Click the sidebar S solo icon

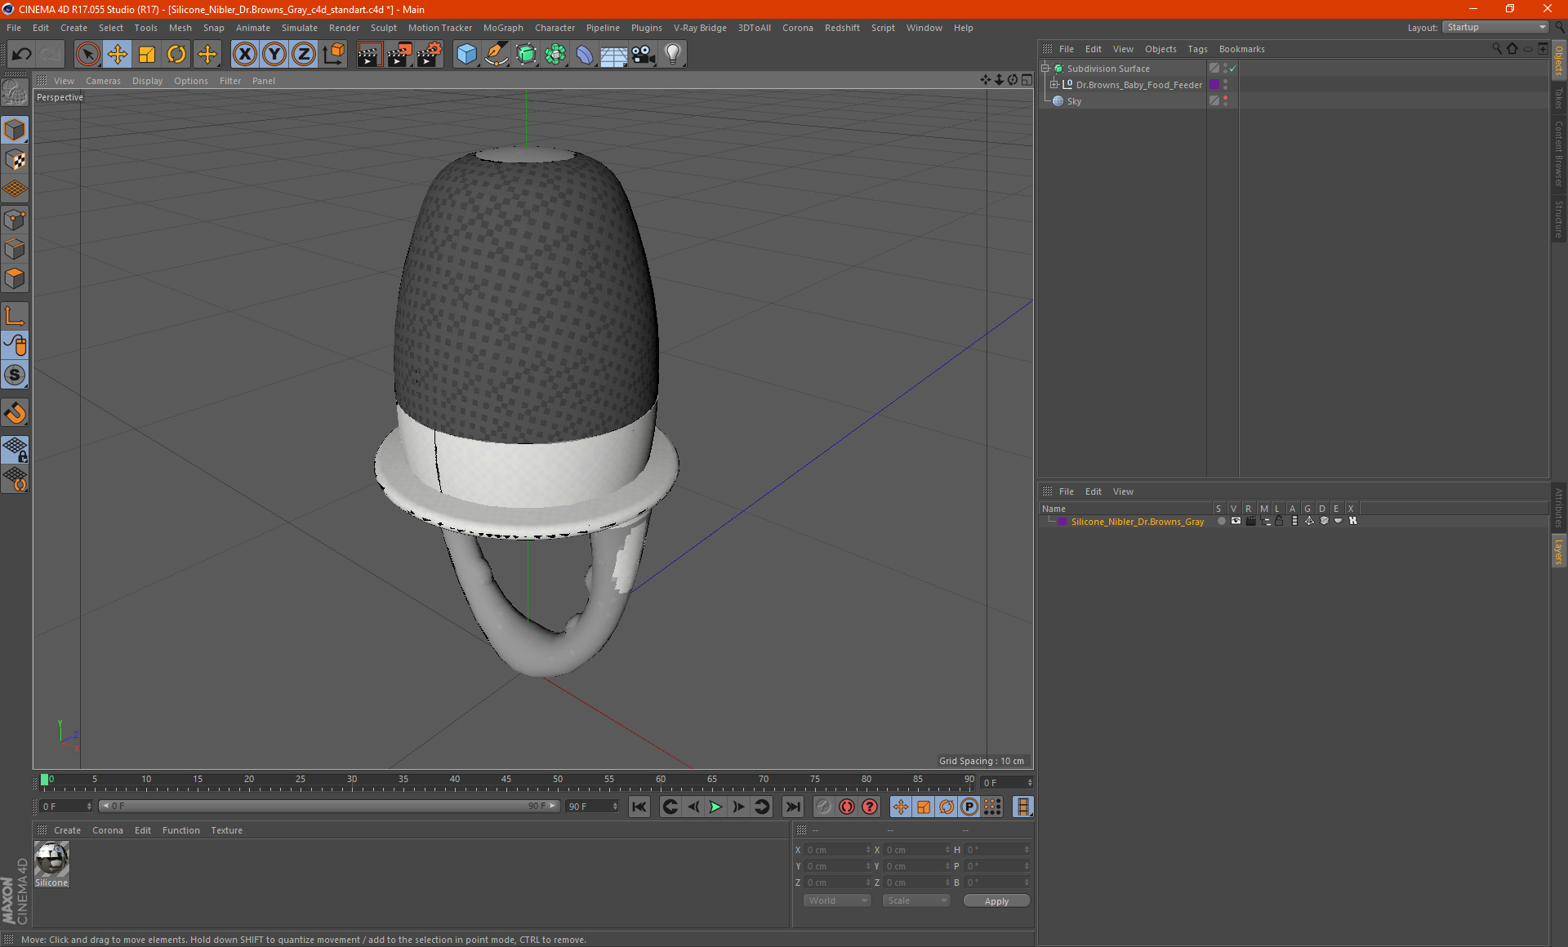tap(15, 375)
